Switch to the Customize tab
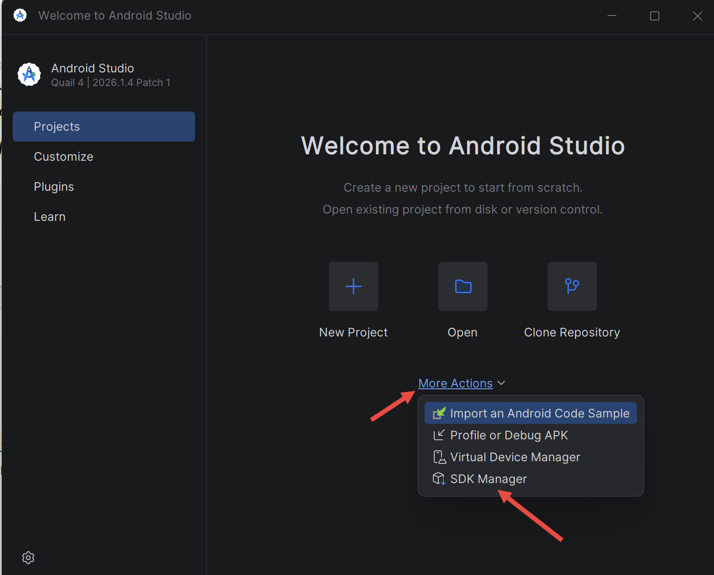714x575 pixels. [104, 157]
